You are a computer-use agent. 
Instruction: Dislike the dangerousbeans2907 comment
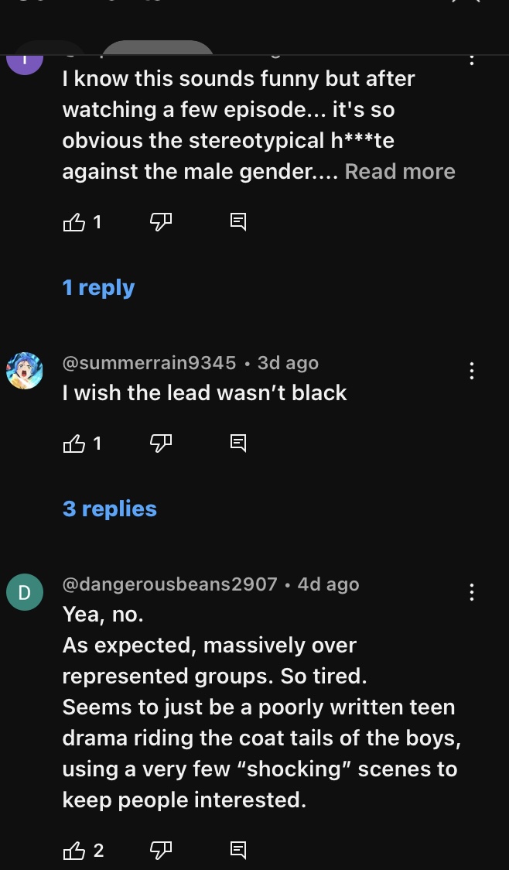point(161,850)
